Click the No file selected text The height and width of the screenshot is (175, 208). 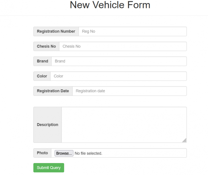(88, 153)
